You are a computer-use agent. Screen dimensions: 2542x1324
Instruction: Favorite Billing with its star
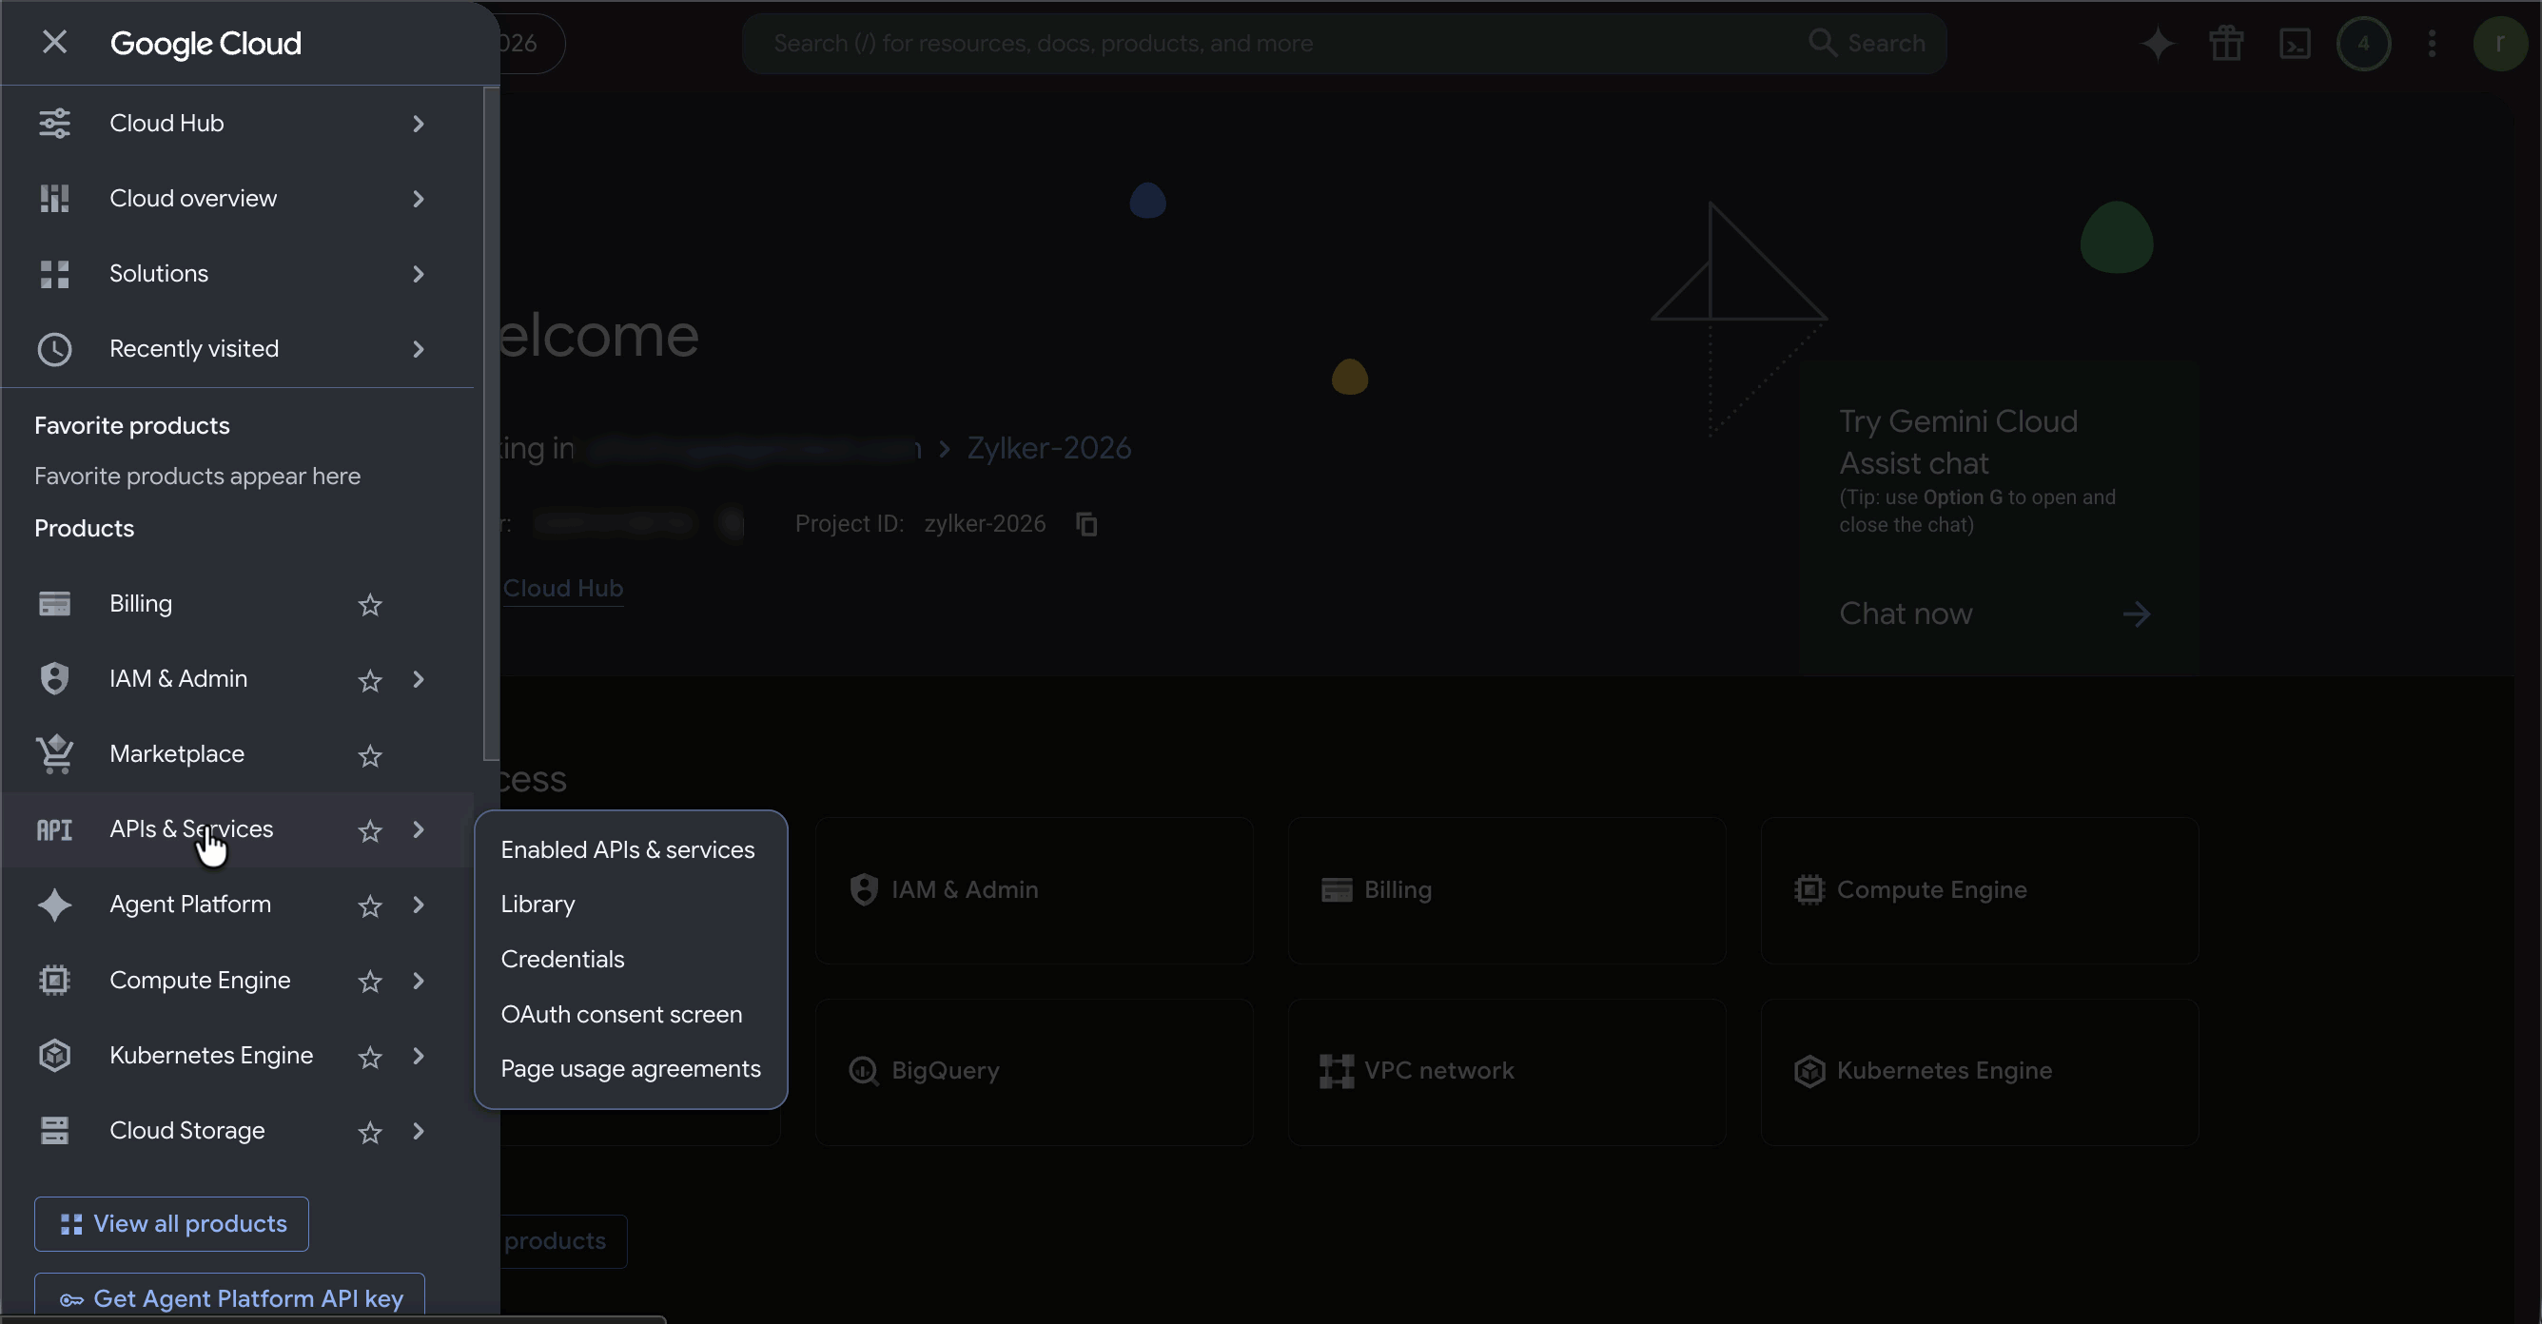click(370, 605)
